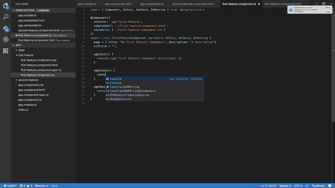This screenshot has width=335, height=188.
Task: Place cursor on the ngOnInit() line
Action: click(x=104, y=54)
